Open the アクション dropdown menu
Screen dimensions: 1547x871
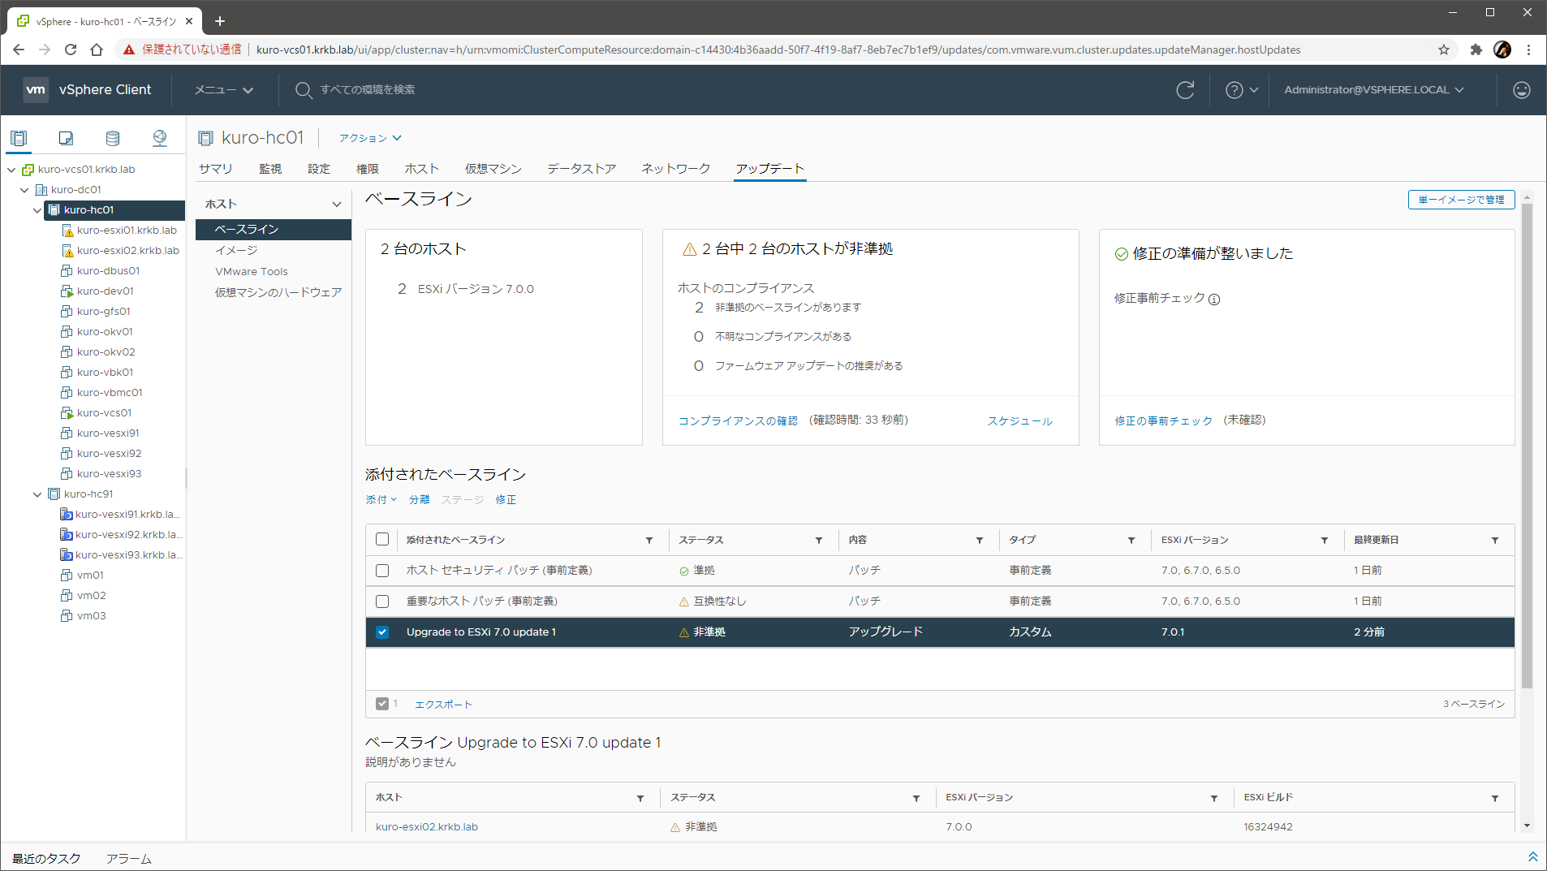pyautogui.click(x=370, y=139)
